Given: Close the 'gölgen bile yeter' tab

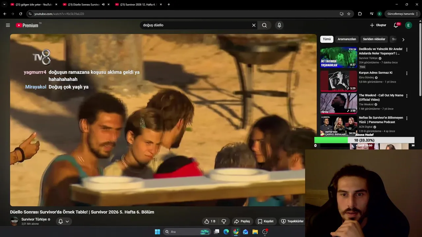Looking at the screenshot, I should pos(56,5).
